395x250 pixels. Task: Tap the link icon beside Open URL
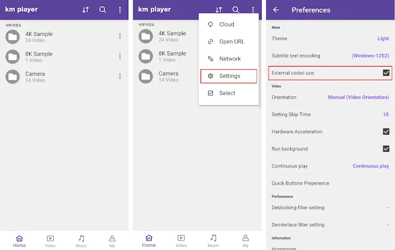tap(210, 41)
